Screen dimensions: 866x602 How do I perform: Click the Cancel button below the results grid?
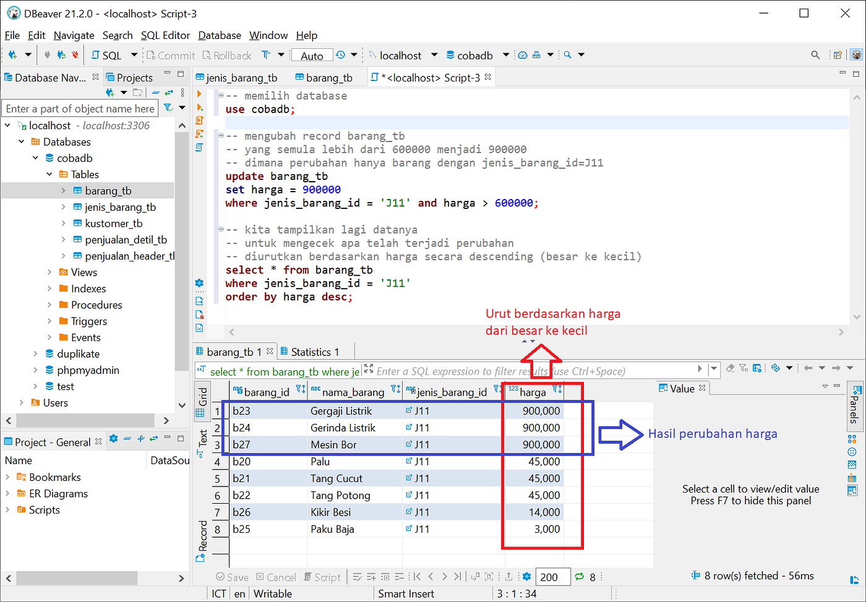[x=276, y=577]
